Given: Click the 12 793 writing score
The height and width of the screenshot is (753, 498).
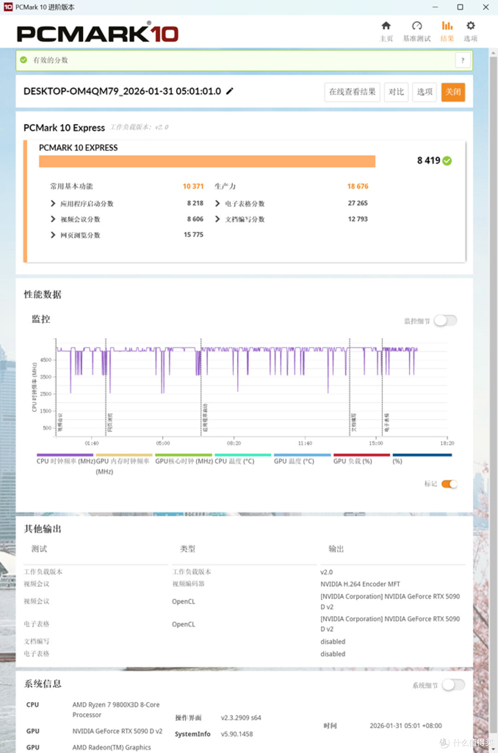Looking at the screenshot, I should [358, 219].
